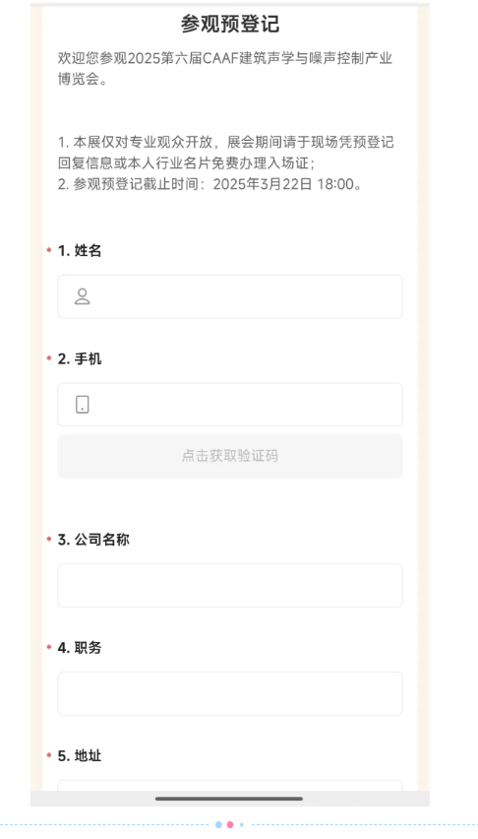
Task: Click the 参观预登记 page title
Action: [230, 24]
